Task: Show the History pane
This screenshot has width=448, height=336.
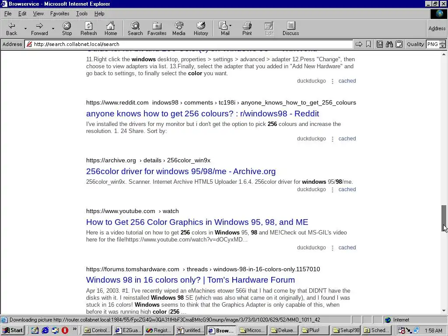Action: tap(201, 28)
